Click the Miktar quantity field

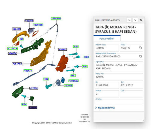coord(107,94)
